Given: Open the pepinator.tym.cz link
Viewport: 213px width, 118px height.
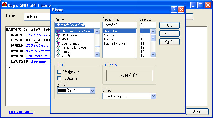Looking at the screenshot, I should pyautogui.click(x=21, y=112).
